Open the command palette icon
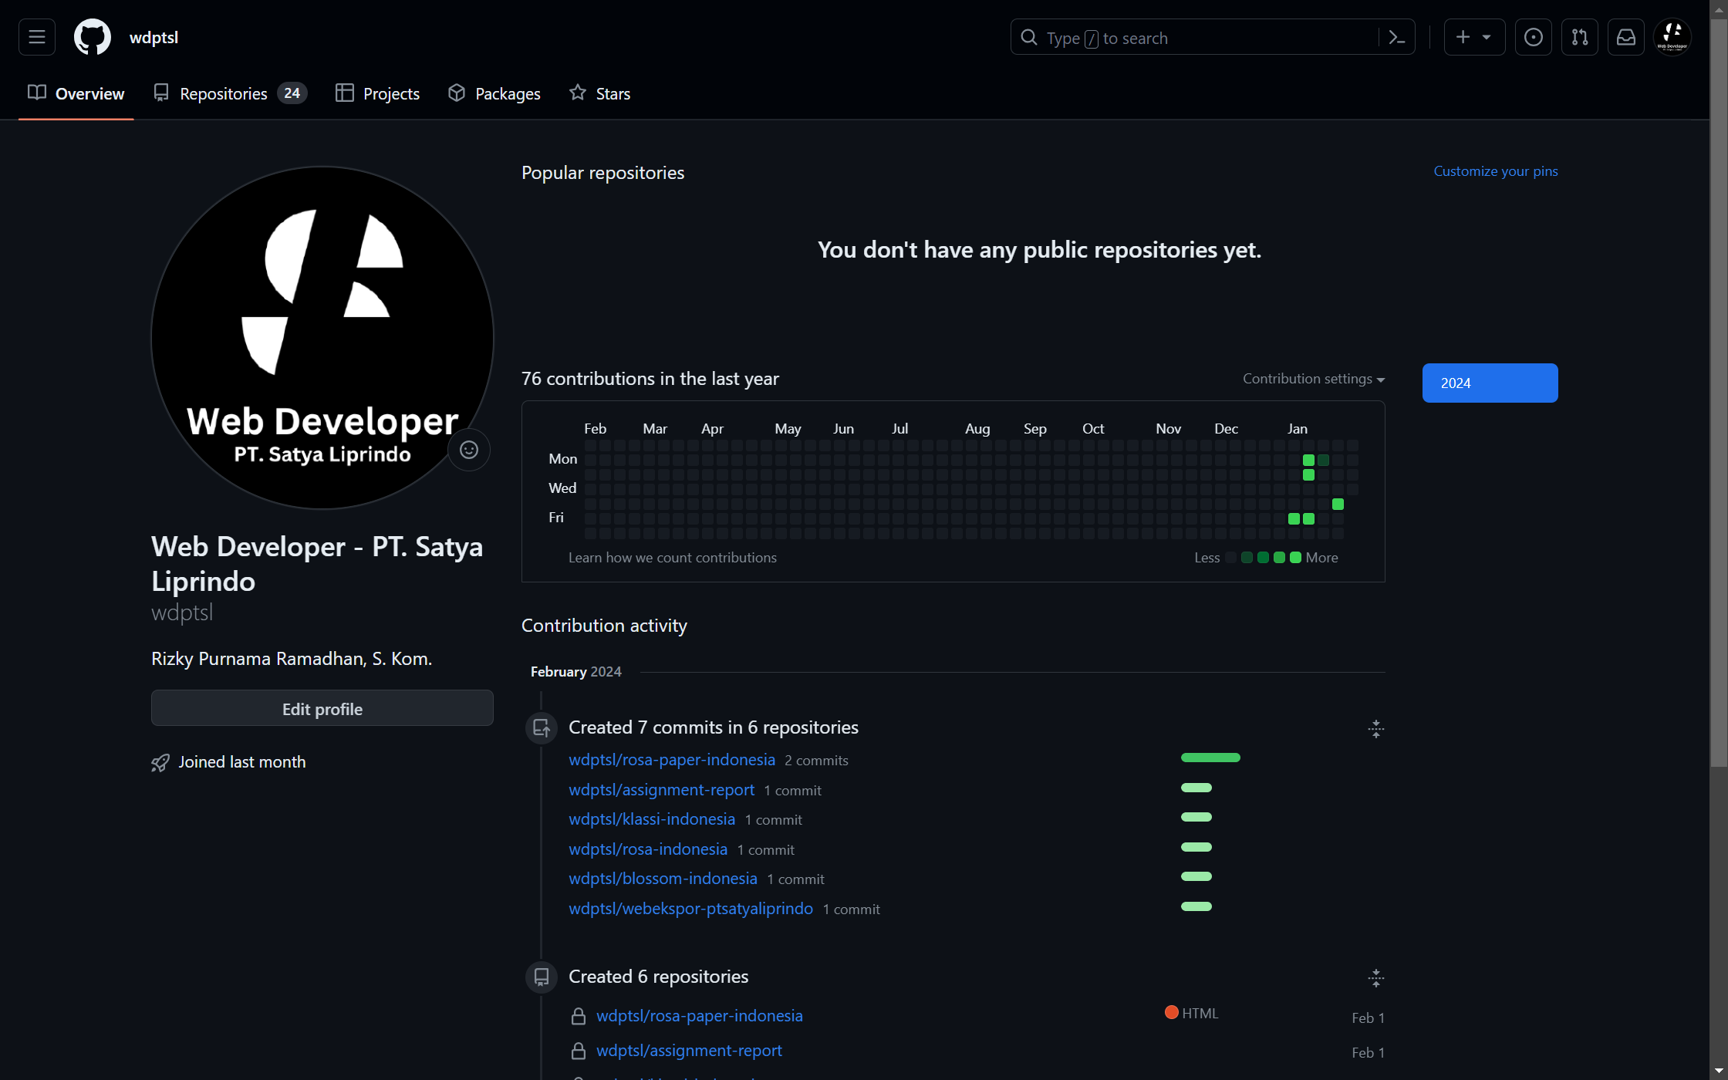1728x1080 pixels. coord(1396,37)
